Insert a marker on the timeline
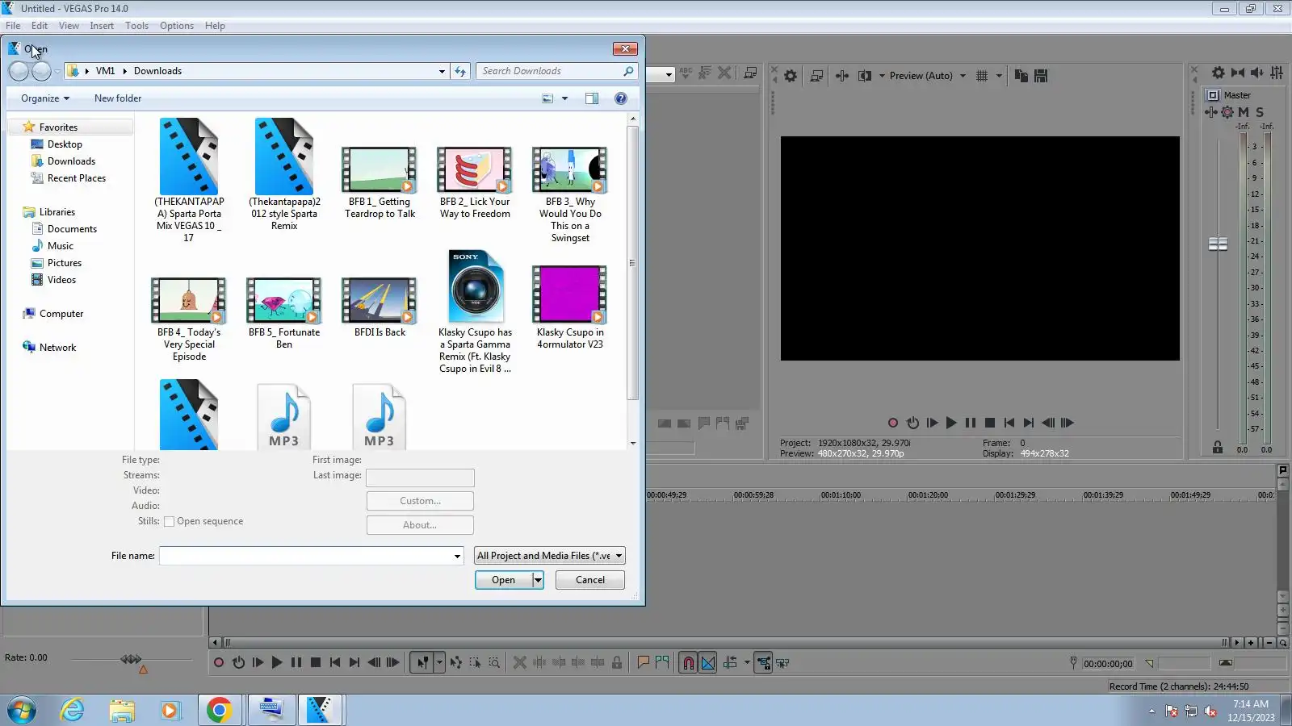The width and height of the screenshot is (1292, 726). click(644, 663)
